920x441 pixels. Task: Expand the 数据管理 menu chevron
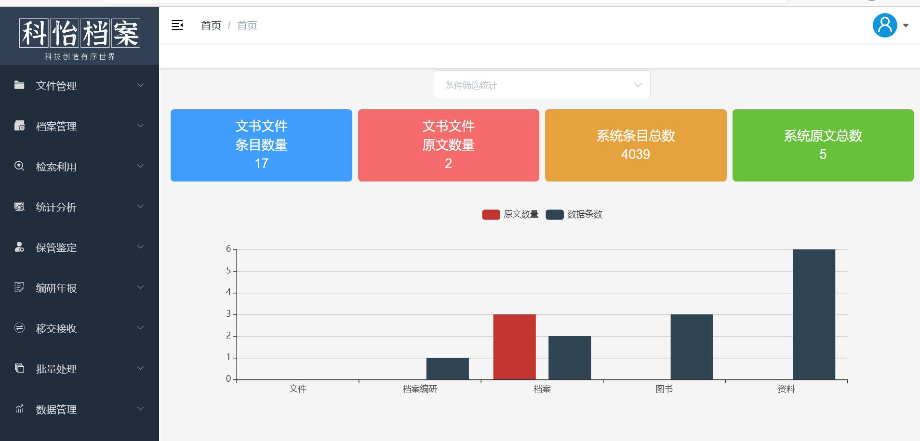(x=141, y=409)
